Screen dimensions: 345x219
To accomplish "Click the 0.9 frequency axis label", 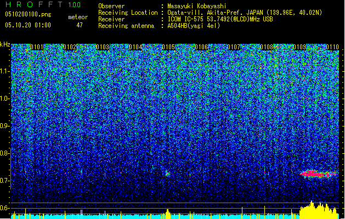I will (x=4, y=126).
